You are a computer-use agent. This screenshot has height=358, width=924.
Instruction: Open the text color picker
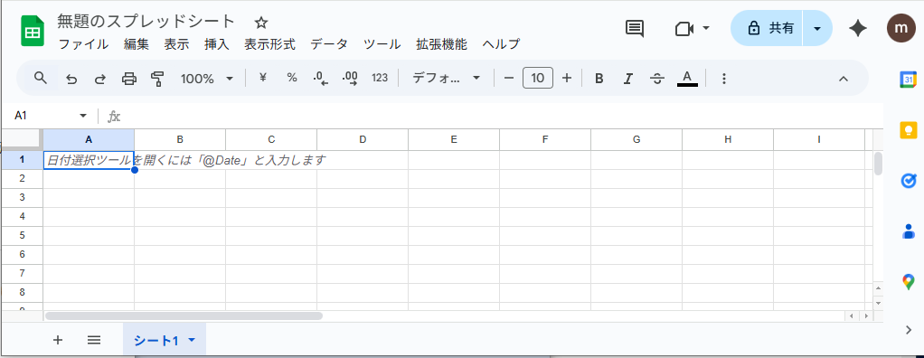(x=687, y=79)
